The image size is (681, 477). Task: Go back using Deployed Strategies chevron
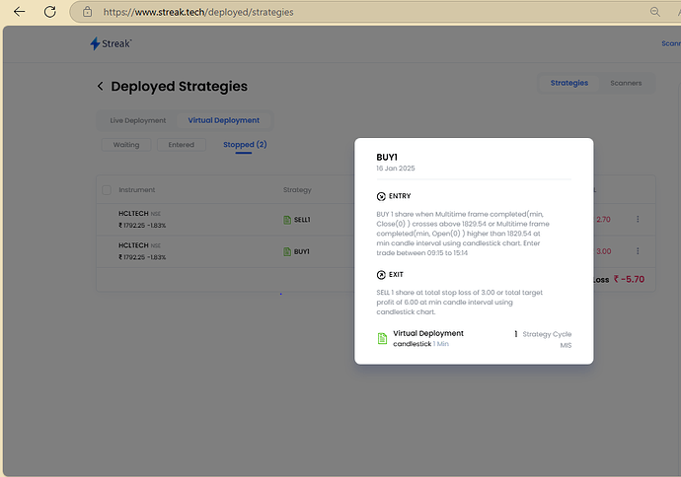(x=101, y=87)
